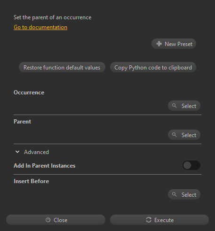
Task: Click the plus icon on New Preset
Action: [159, 44]
